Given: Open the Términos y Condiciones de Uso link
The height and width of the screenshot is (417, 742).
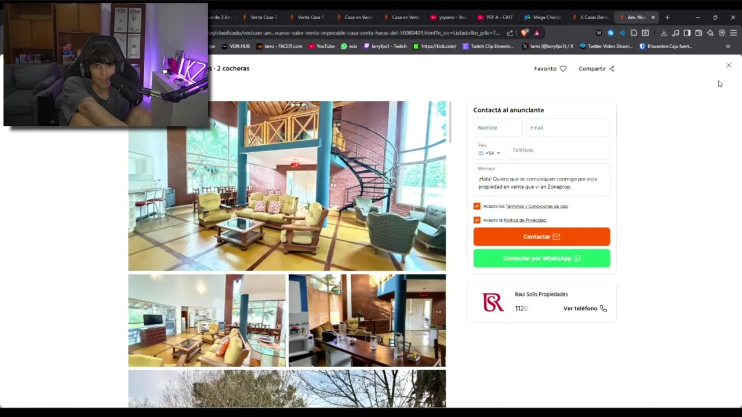Looking at the screenshot, I should point(537,206).
